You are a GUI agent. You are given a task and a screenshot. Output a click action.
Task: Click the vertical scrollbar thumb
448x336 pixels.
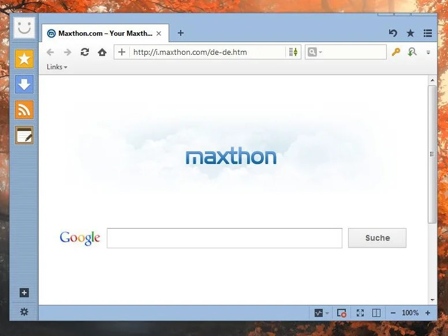pos(432,154)
